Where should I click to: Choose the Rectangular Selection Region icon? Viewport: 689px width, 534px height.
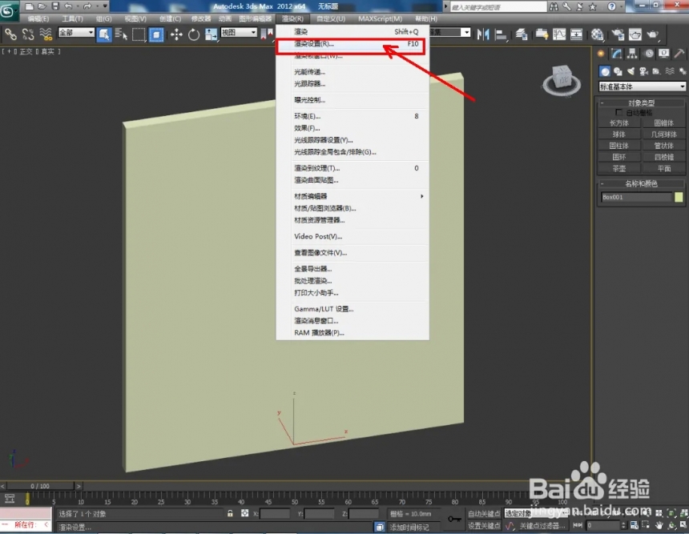pyautogui.click(x=139, y=34)
